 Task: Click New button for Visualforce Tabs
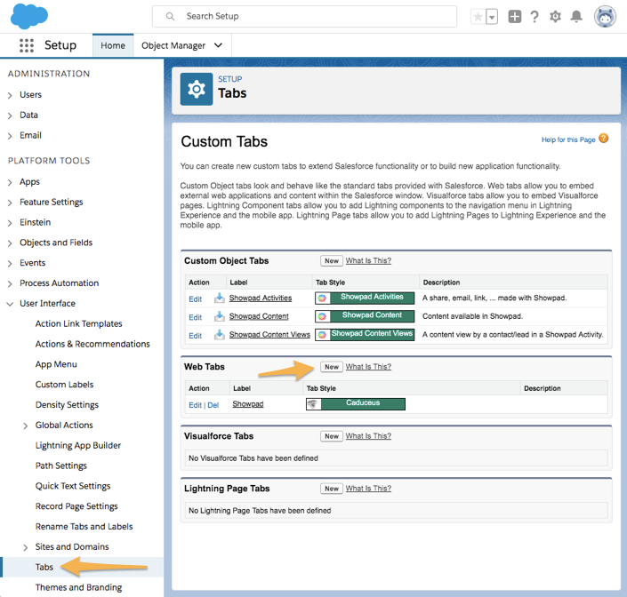[x=332, y=436]
